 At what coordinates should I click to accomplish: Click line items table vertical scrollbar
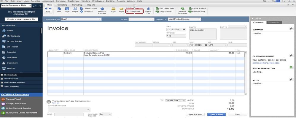(246, 73)
